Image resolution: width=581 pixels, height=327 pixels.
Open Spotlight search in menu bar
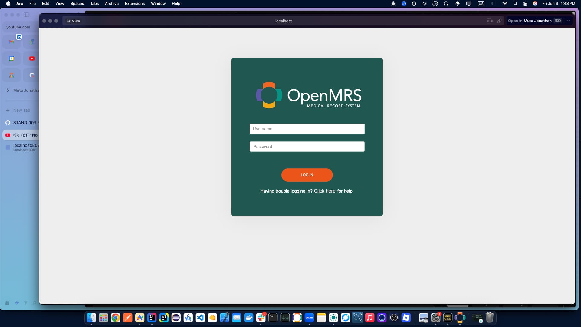(515, 4)
